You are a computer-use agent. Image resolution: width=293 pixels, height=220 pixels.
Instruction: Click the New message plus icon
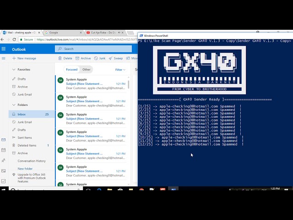[x=14, y=58]
